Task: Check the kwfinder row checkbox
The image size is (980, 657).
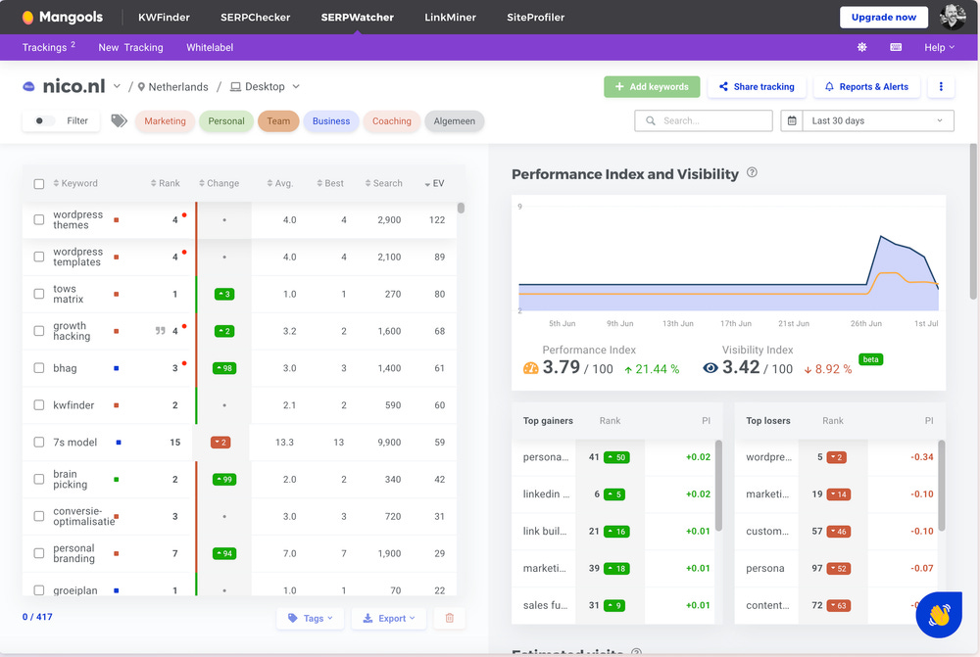Action: click(39, 405)
